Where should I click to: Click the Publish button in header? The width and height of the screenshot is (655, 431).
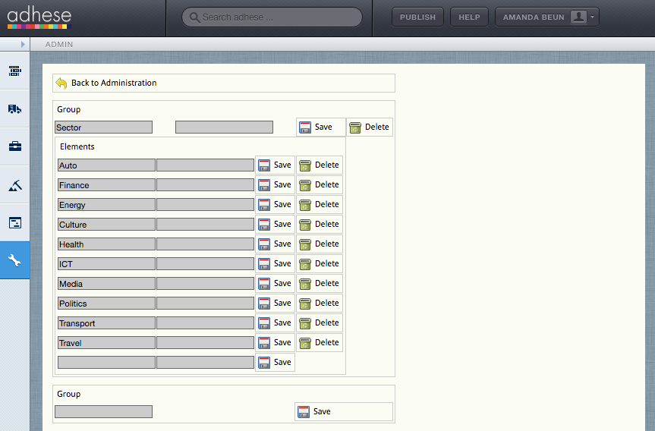point(417,17)
